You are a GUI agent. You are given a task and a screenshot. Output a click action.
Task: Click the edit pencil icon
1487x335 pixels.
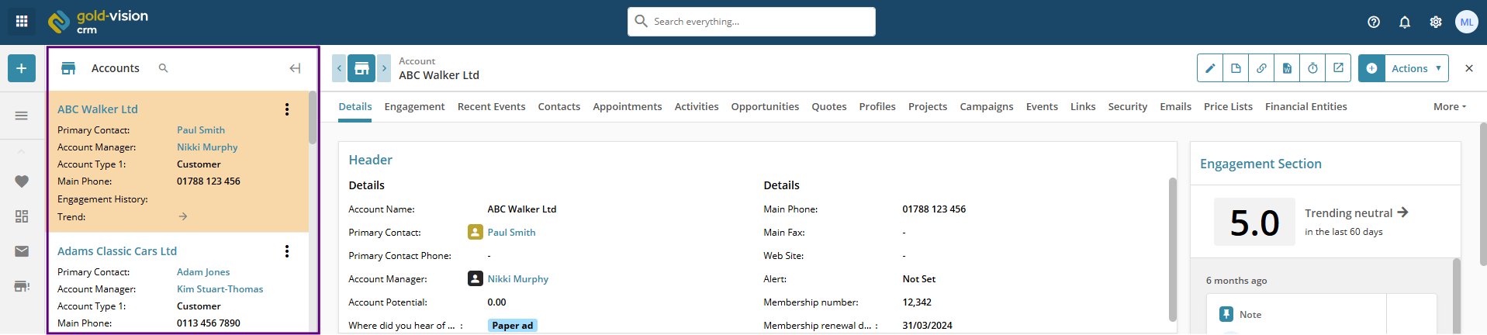(1210, 68)
